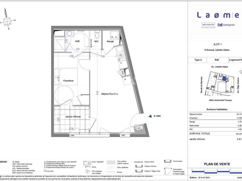Open the site location map thumbnail
The height and width of the screenshot is (181, 242).
pos(220,83)
